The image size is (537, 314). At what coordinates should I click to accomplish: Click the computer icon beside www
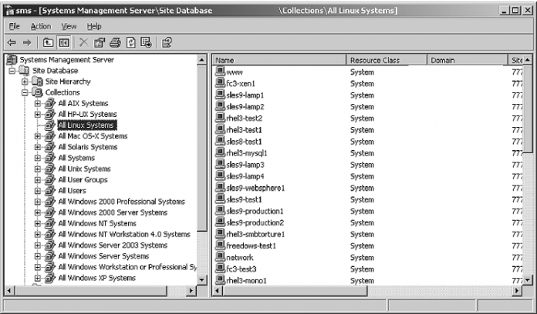click(220, 72)
